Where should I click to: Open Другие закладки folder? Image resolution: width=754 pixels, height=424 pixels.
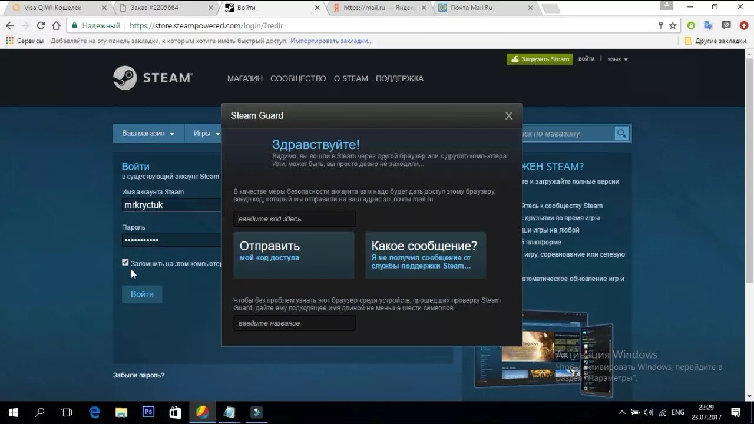pos(715,41)
